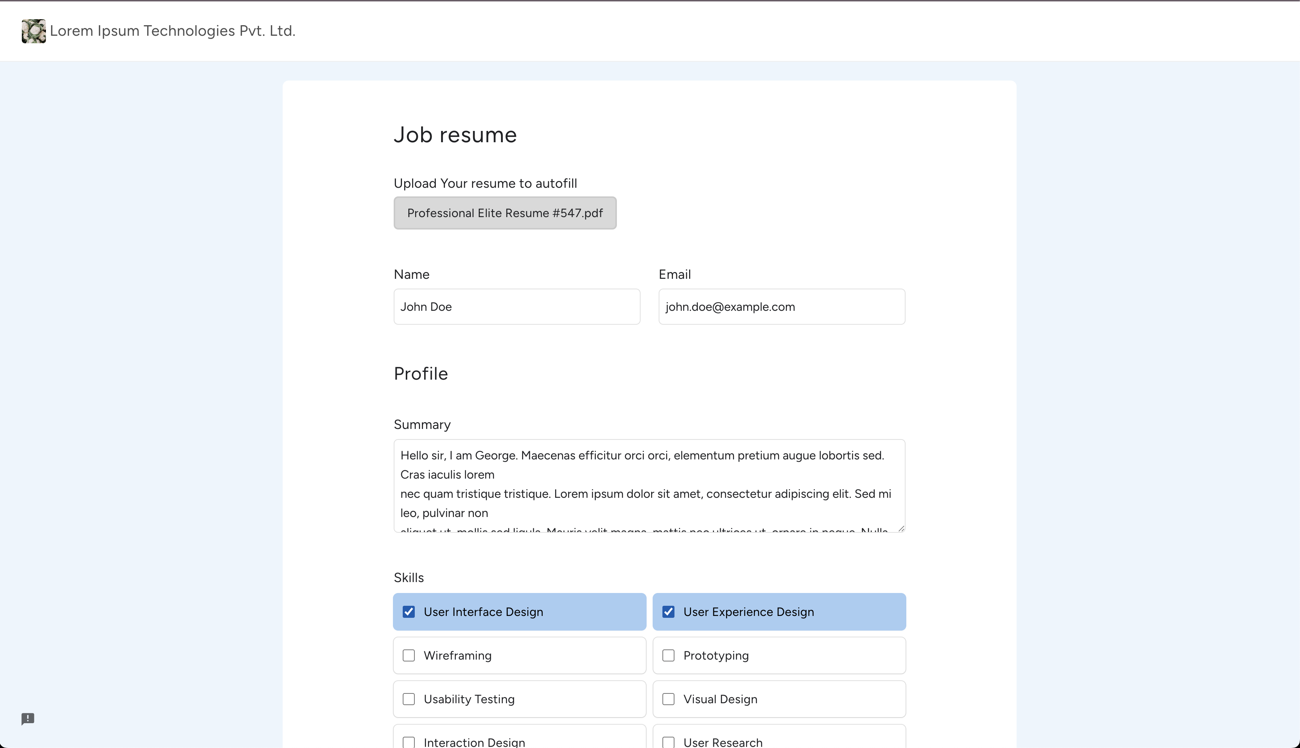Click the Profile section heading
Image resolution: width=1300 pixels, height=748 pixels.
[421, 374]
